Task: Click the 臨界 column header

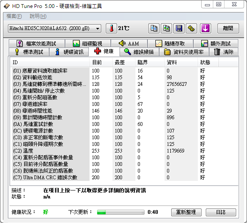Action: point(150,63)
